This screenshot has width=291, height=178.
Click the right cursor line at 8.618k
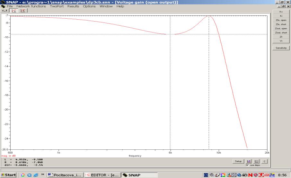209,82
